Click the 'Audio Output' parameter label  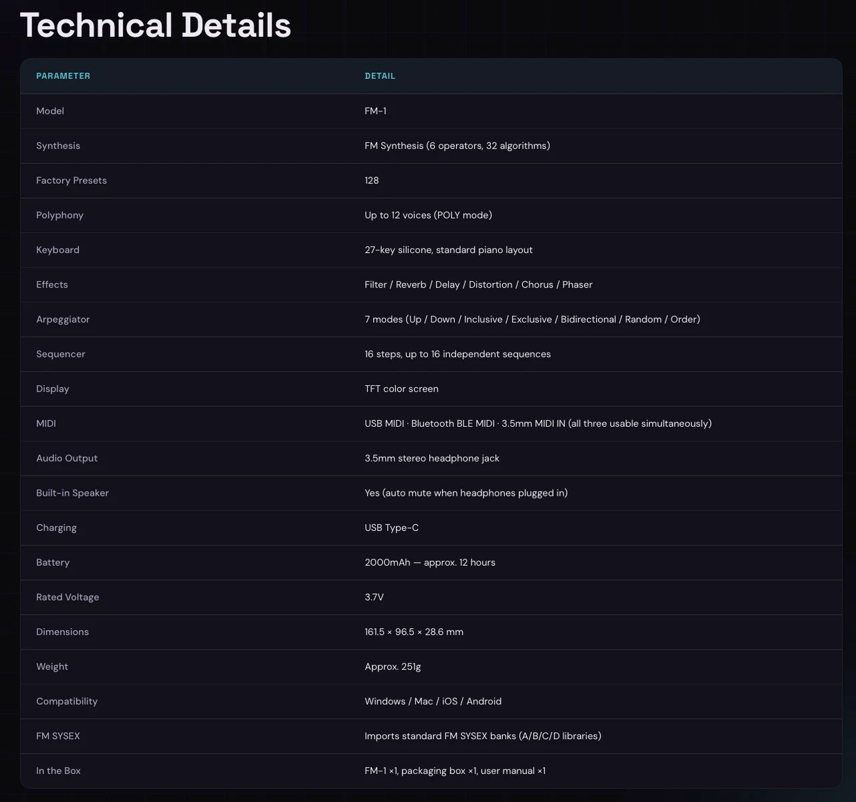tap(67, 459)
